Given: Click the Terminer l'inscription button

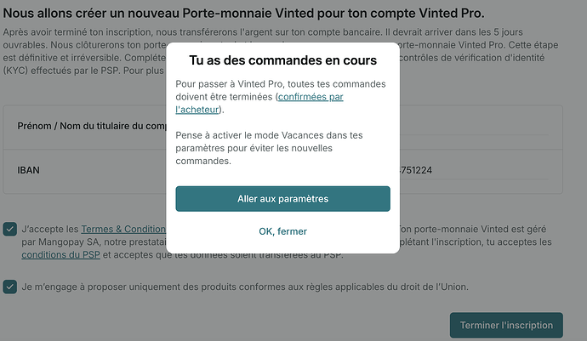Looking at the screenshot, I should point(506,325).
